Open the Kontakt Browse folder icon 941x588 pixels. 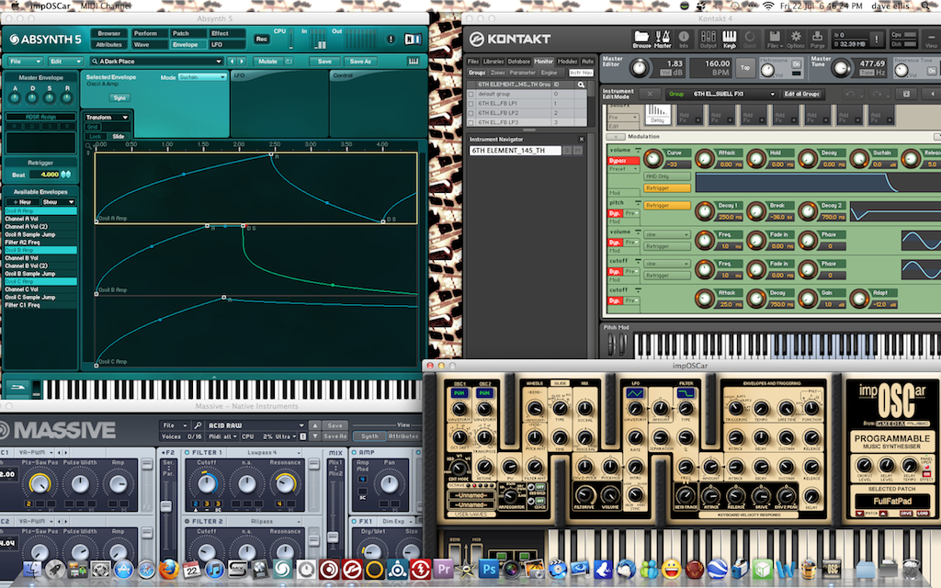[641, 39]
